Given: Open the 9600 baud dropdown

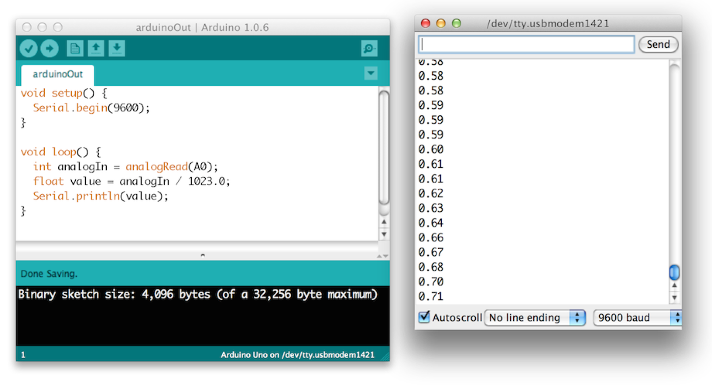Looking at the screenshot, I should [x=637, y=317].
